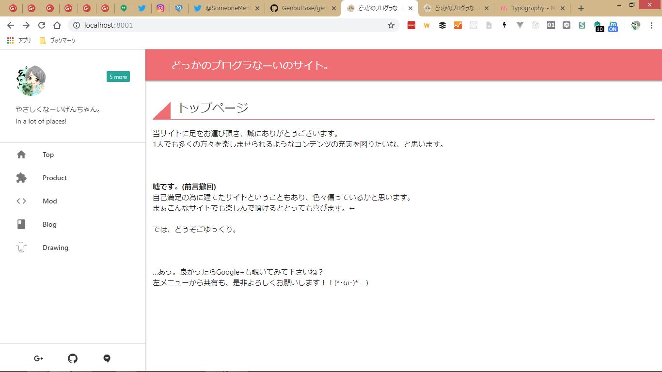The height and width of the screenshot is (372, 662).
Task: Open the apps shortcut in bookmarks bar
Action: (x=19, y=41)
